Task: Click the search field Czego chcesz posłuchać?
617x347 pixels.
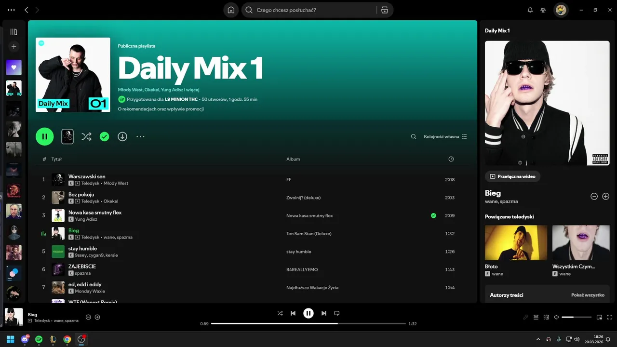Action: point(308,10)
